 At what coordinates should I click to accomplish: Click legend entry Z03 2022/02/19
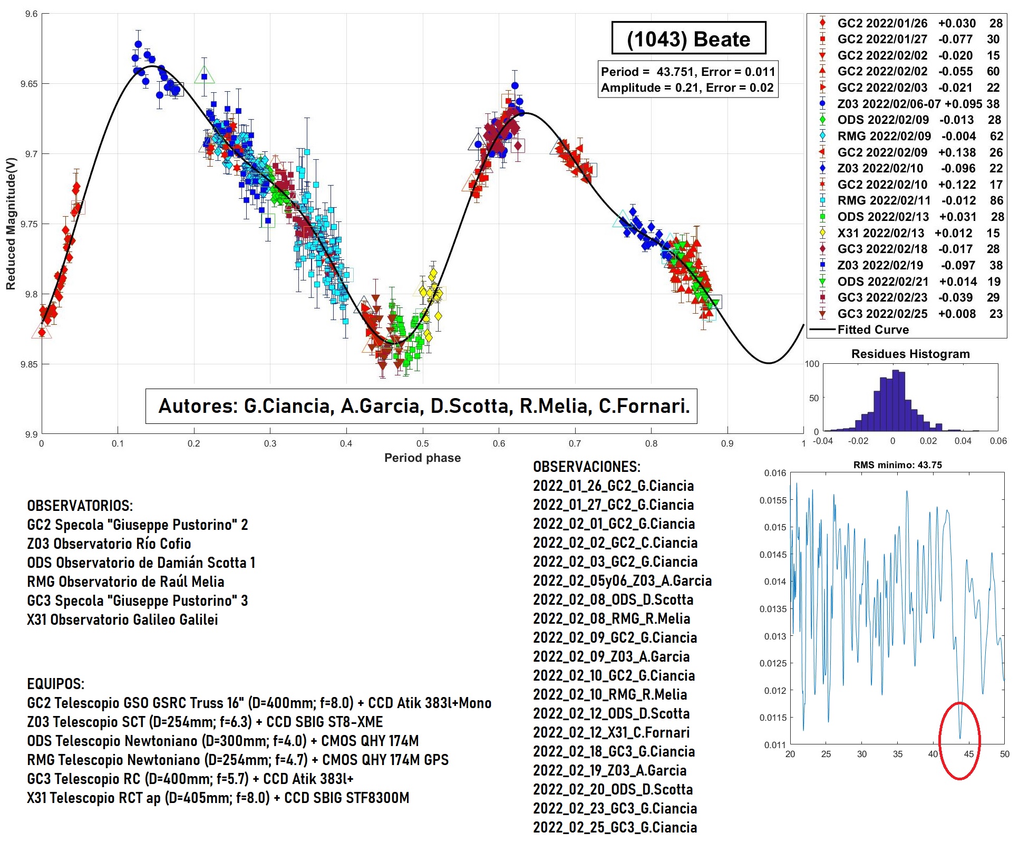pyautogui.click(x=909, y=265)
